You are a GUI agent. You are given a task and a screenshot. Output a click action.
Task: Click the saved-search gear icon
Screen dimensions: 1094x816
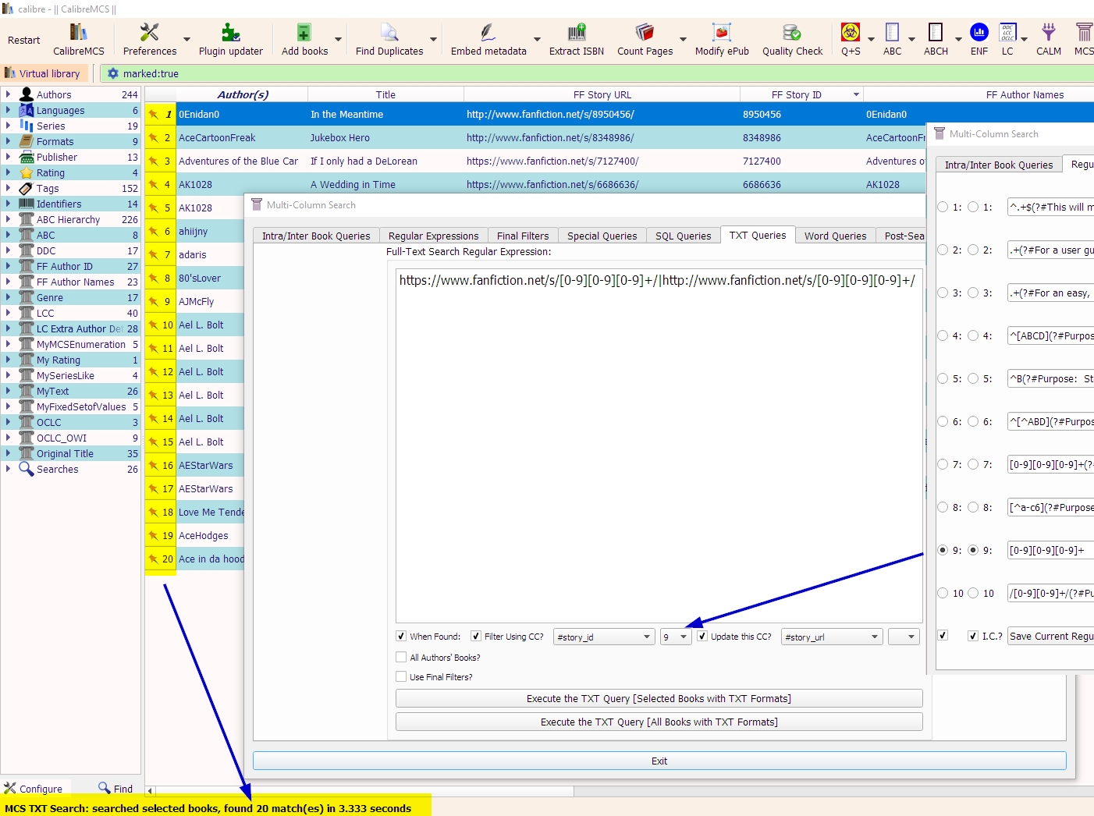(x=113, y=73)
